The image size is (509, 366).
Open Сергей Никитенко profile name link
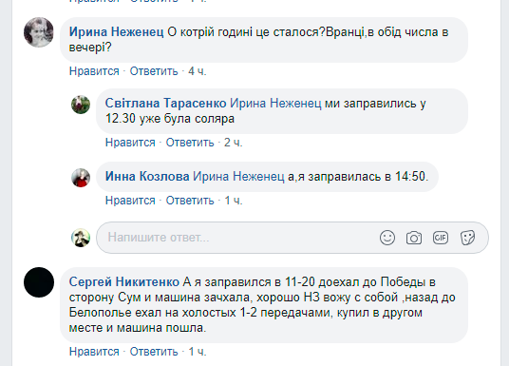point(124,281)
